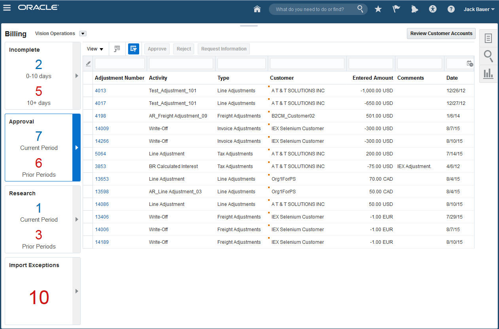The height and width of the screenshot is (329, 499).
Task: Toggle the Query By Example filter icon
Action: 134,49
